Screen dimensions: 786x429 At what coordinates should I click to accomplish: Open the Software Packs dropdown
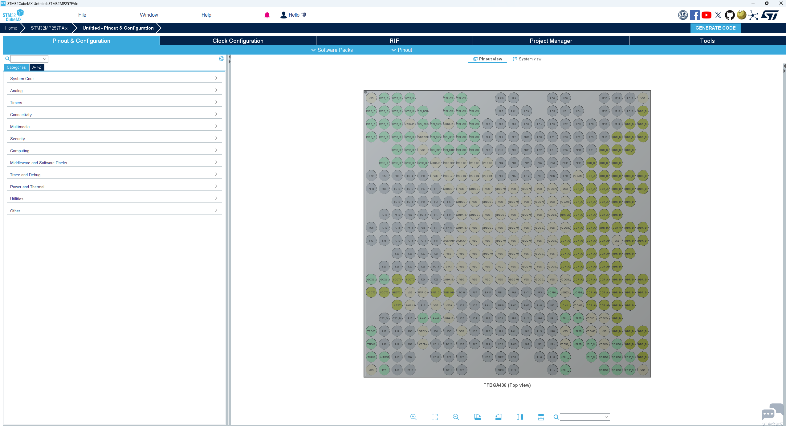[332, 50]
